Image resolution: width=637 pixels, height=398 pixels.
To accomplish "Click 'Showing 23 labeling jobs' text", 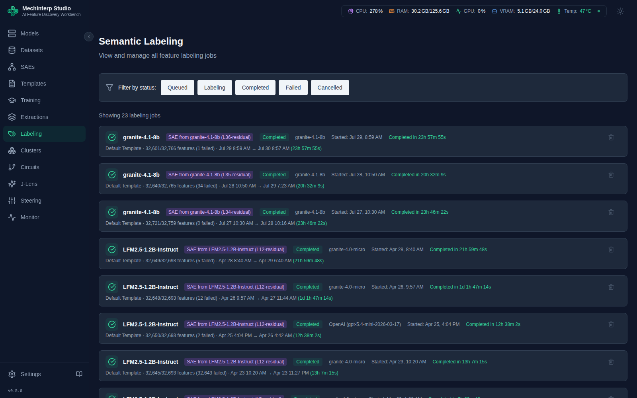I will 129,115.
